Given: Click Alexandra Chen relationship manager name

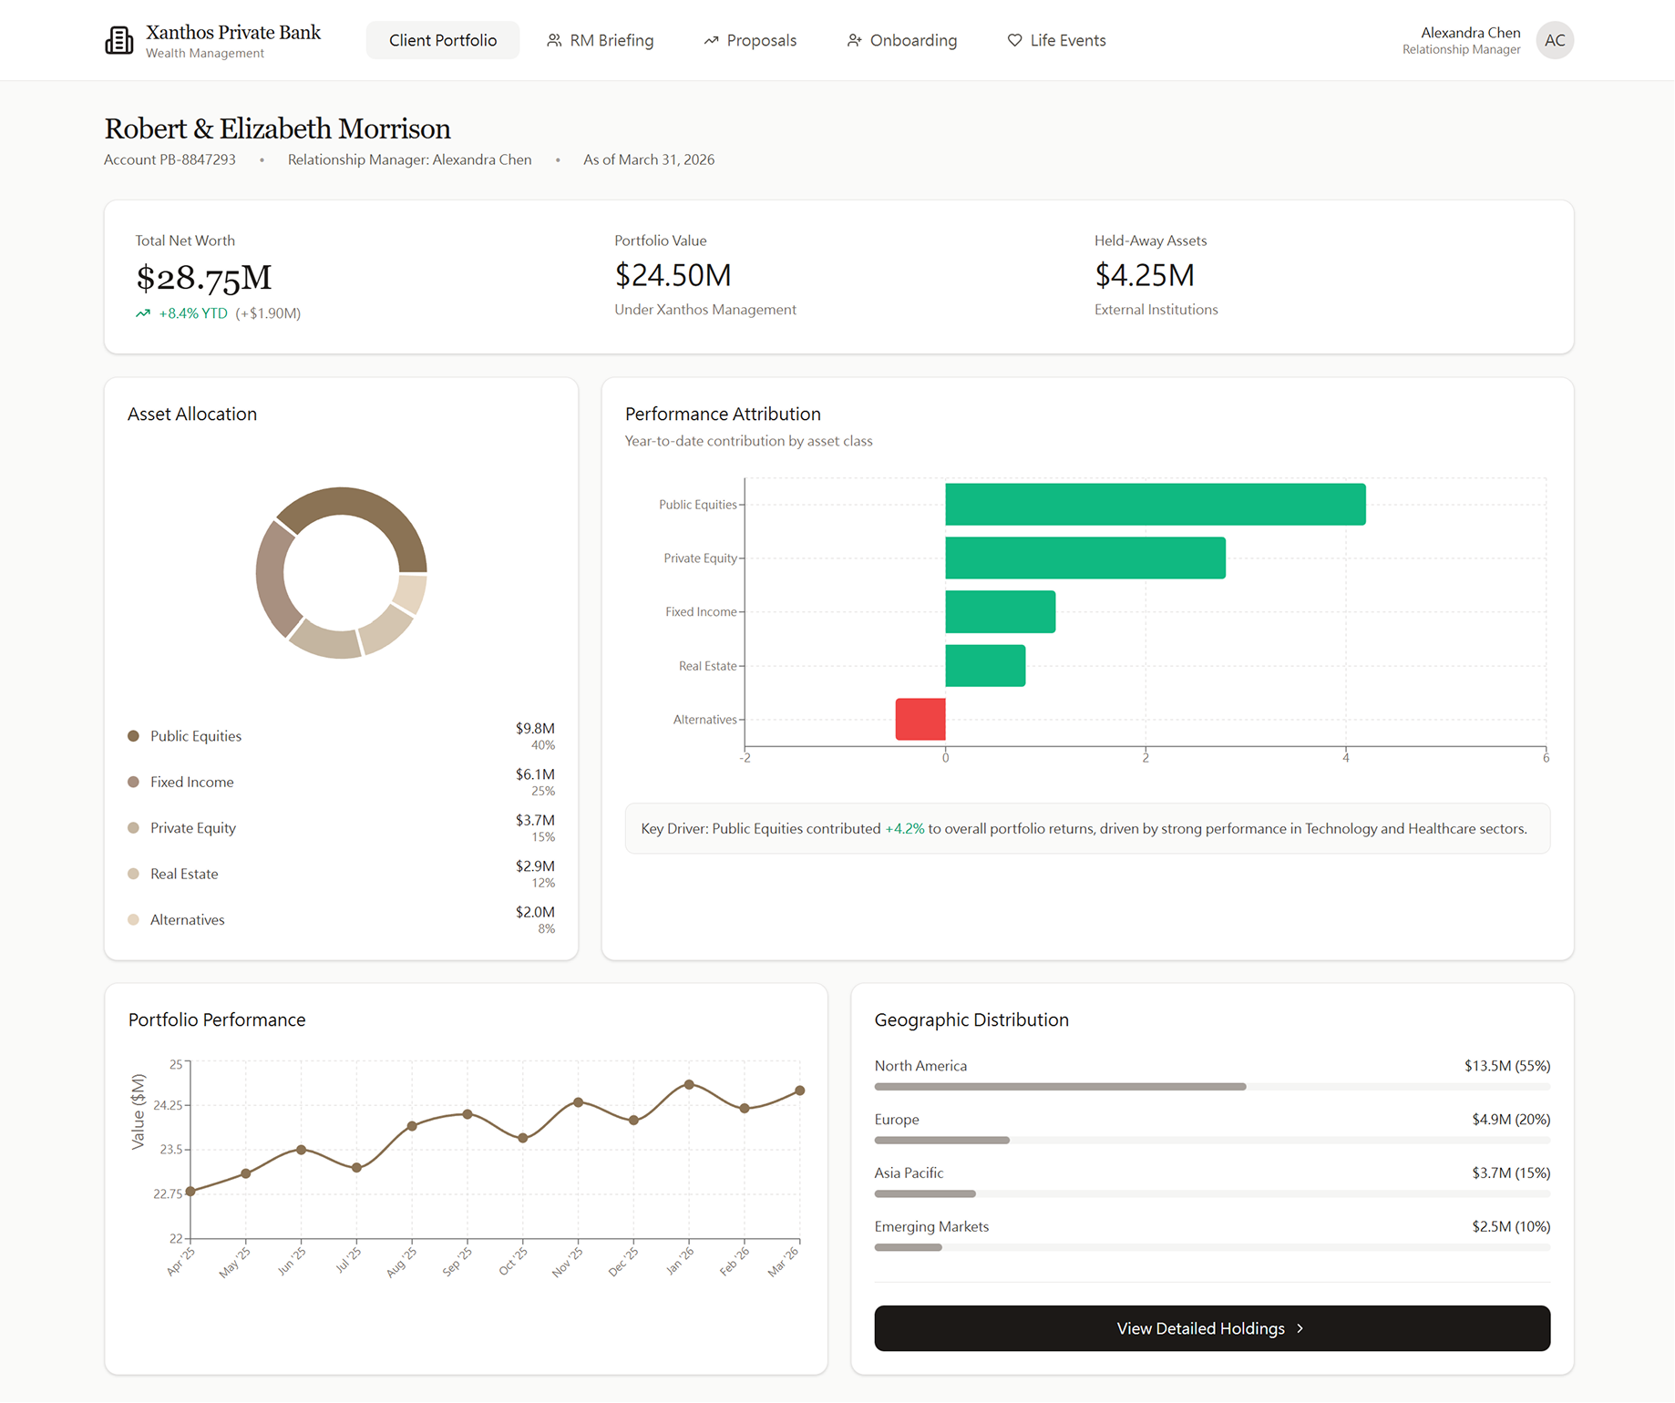Looking at the screenshot, I should (1470, 32).
